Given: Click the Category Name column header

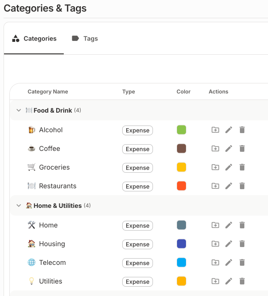Looking at the screenshot, I should click(48, 92).
